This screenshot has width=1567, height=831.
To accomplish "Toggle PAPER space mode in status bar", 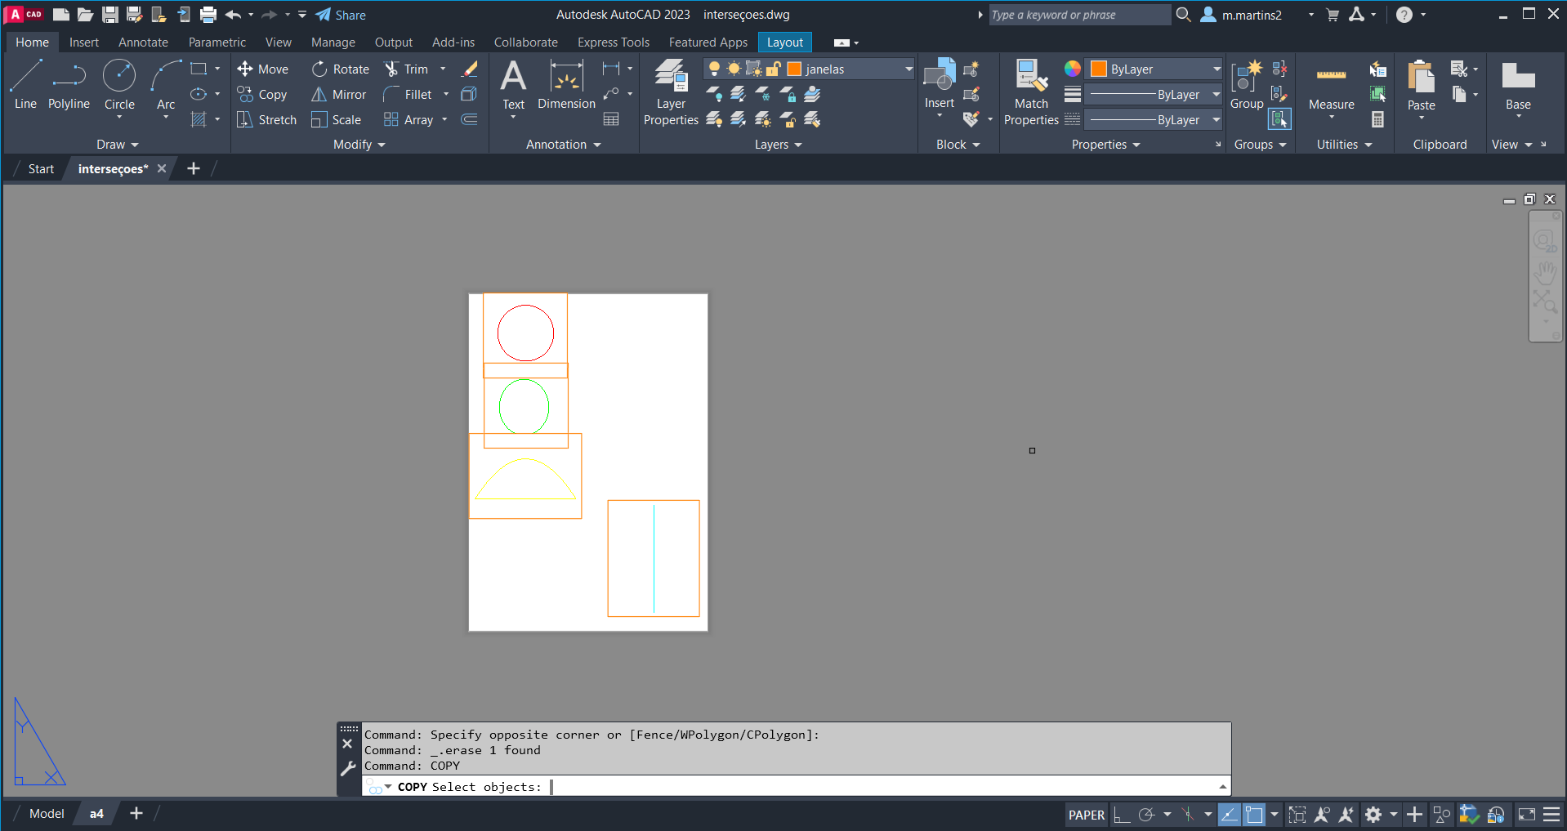I will [1086, 815].
